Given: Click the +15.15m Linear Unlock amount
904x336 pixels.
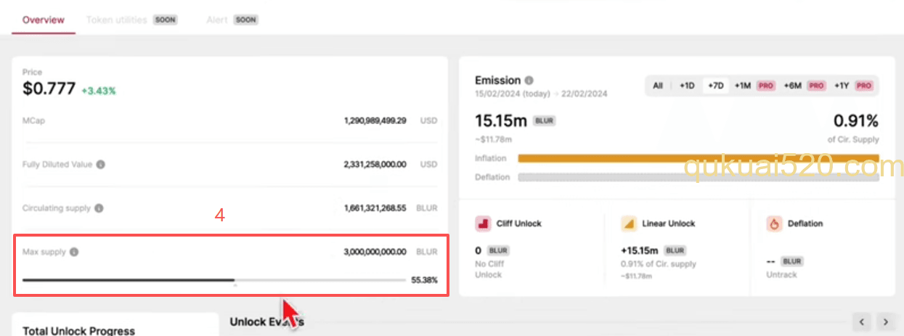Looking at the screenshot, I should (640, 250).
